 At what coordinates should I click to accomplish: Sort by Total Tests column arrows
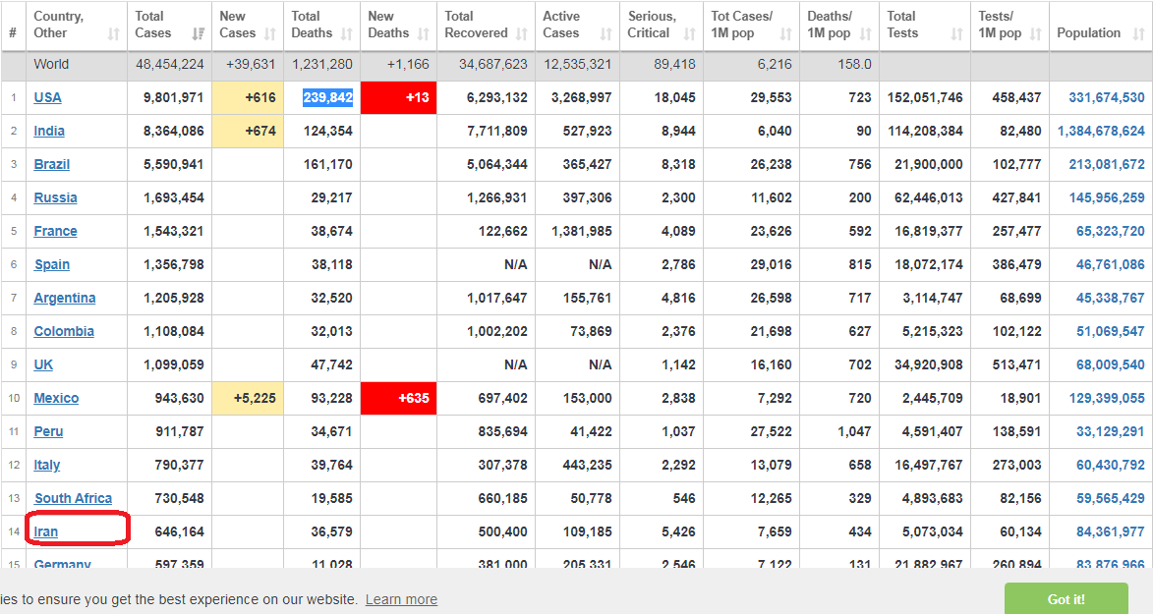click(x=956, y=33)
